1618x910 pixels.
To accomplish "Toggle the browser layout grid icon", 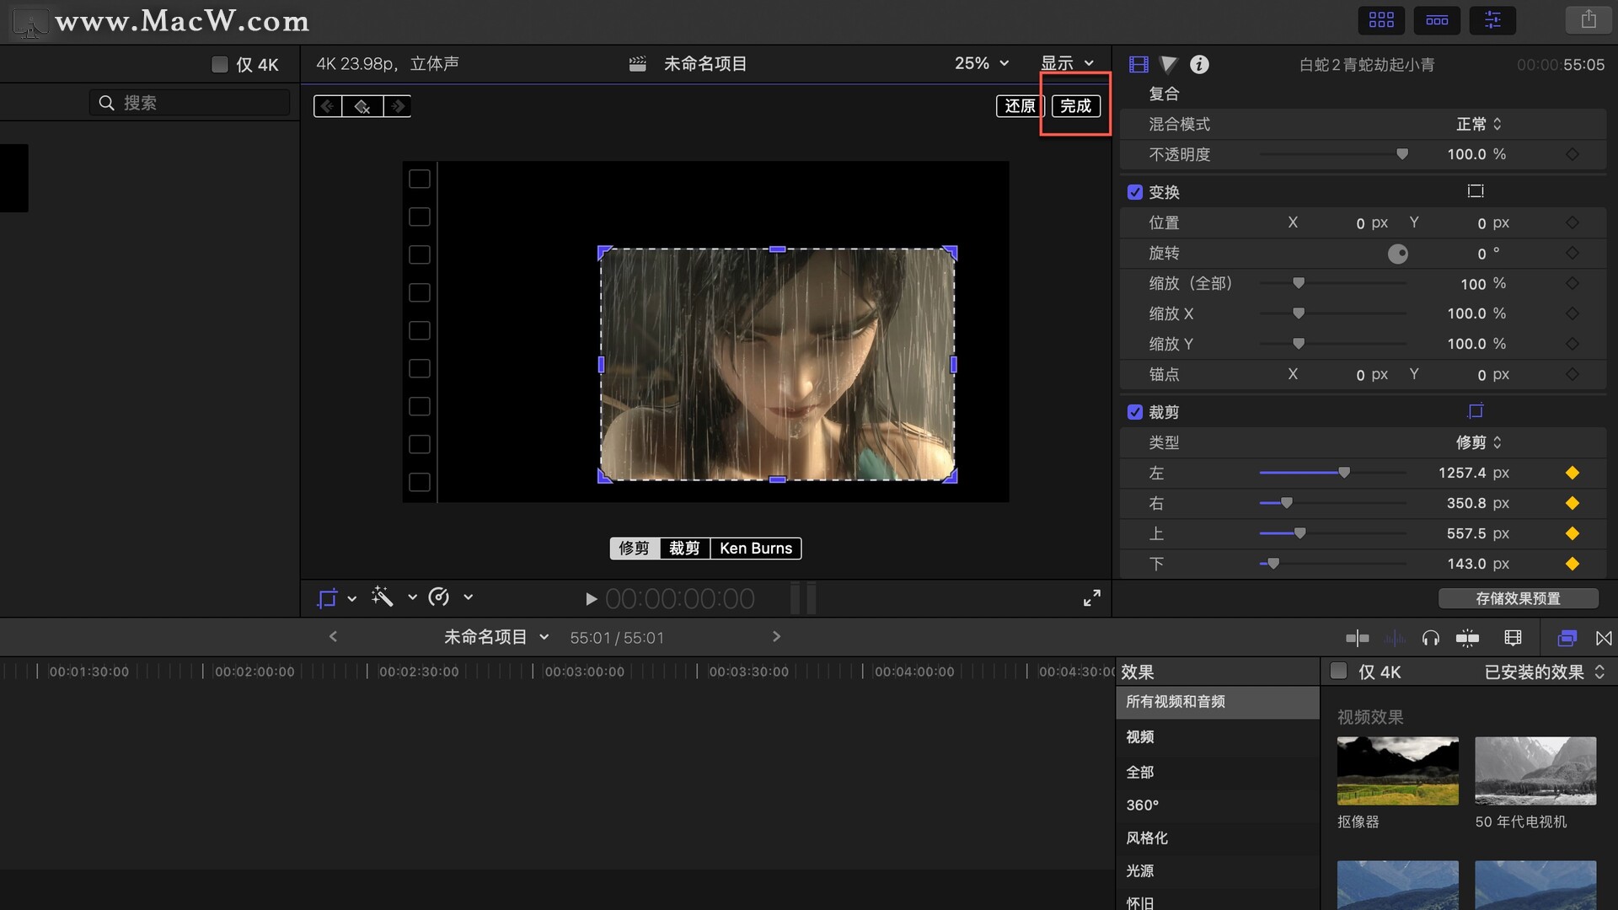I will click(1381, 19).
